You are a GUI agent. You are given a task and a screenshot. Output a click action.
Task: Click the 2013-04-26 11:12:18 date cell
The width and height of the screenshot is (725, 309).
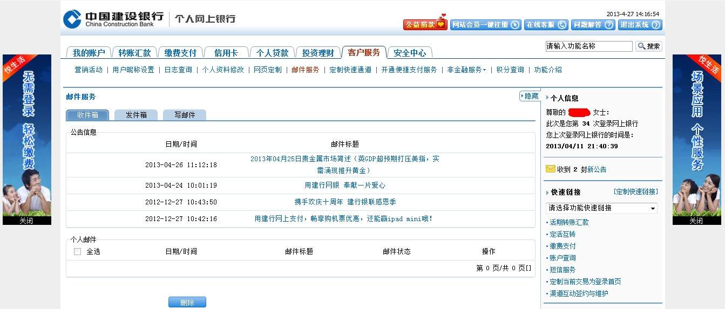pos(181,165)
